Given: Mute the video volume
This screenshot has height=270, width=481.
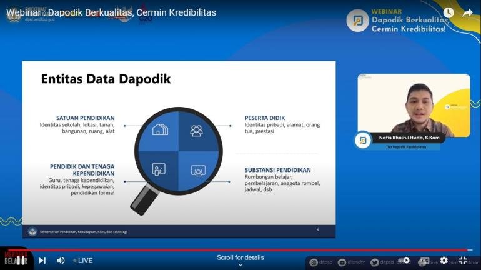Looking at the screenshot, I should point(61,261).
